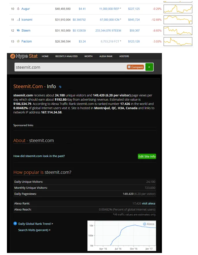Viewport: 198px width, 255px height.
Task: Open the Steem price sparkline chart
Action: [x=178, y=31]
